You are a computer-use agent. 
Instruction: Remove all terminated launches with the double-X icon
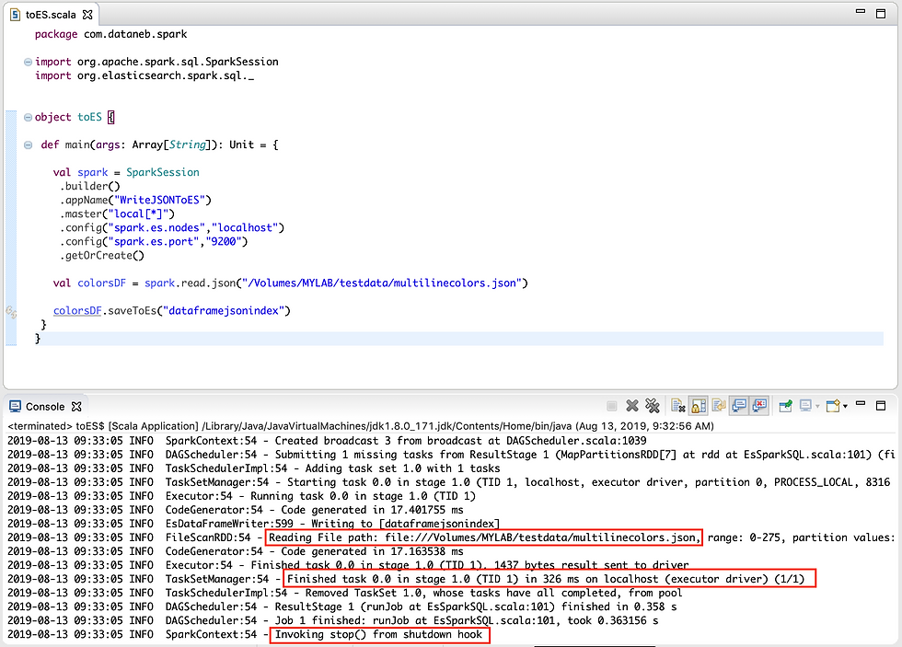pyautogui.click(x=653, y=406)
